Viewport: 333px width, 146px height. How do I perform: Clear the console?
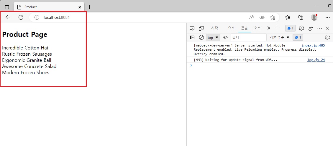tap(201, 37)
